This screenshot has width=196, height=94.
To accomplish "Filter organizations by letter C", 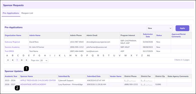I will click(18, 55).
